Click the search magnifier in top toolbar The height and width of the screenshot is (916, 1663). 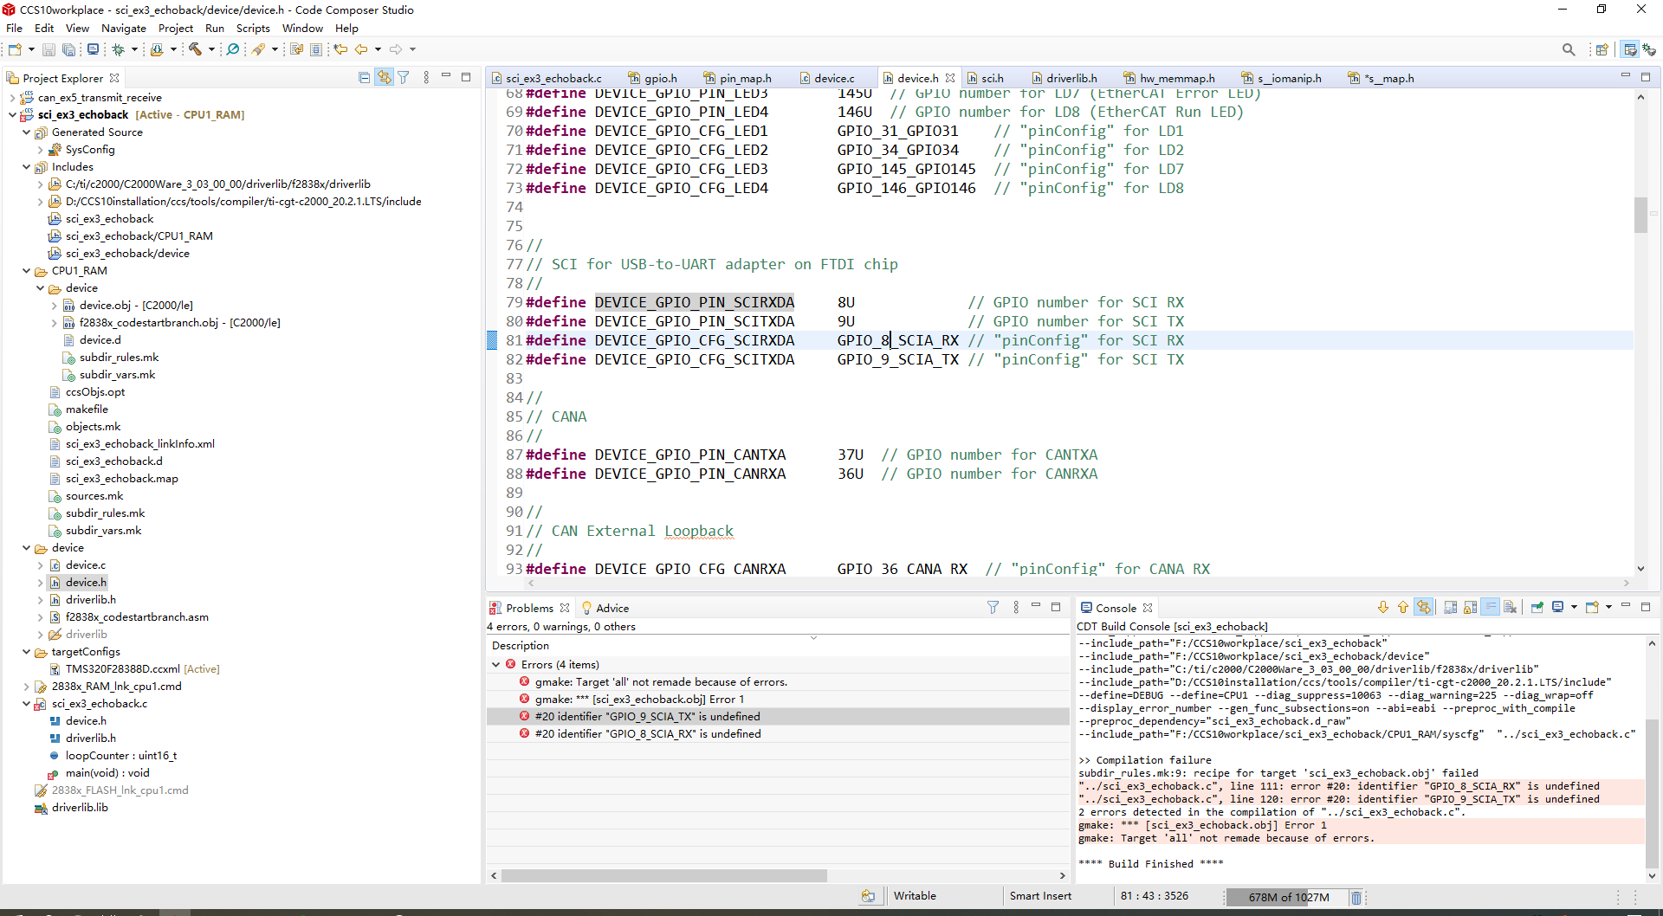click(x=1568, y=49)
